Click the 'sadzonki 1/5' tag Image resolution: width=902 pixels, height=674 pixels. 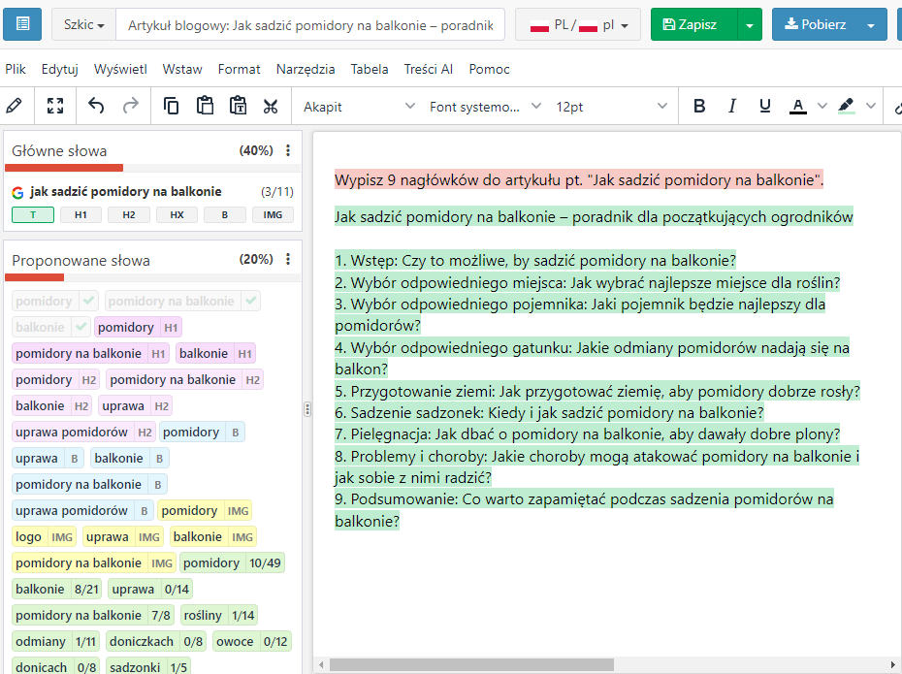[x=148, y=667]
